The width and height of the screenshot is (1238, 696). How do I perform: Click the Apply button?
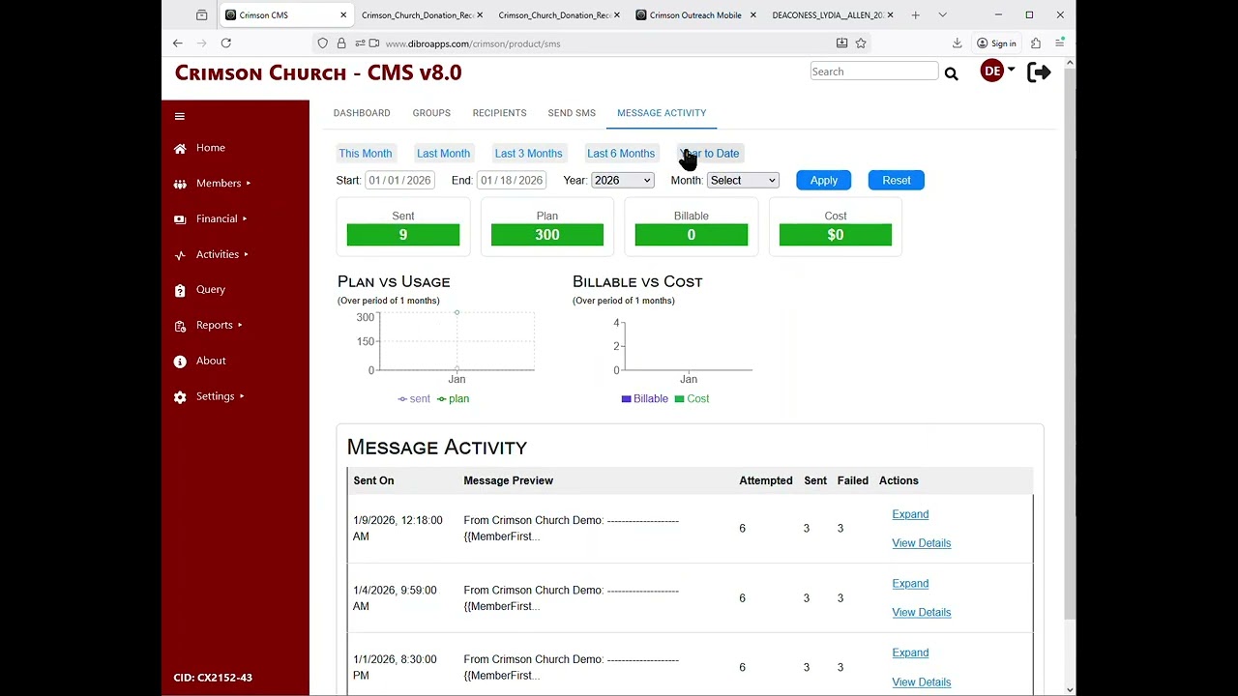[824, 181]
